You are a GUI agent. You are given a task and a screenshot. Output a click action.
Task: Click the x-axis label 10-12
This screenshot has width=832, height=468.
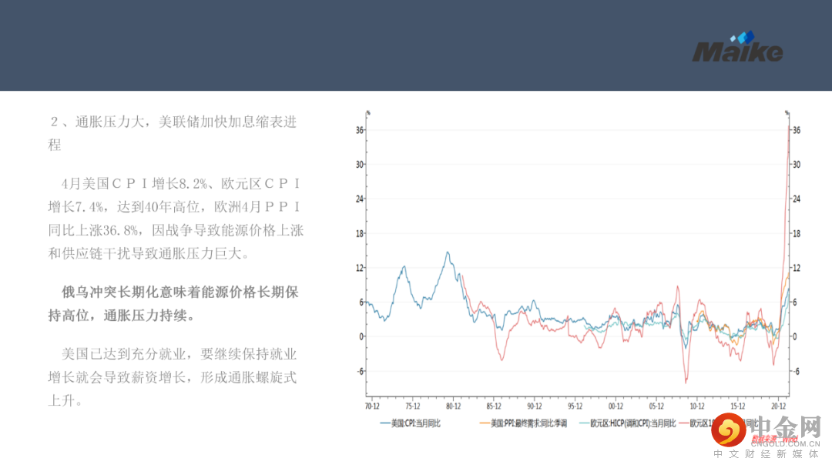tap(697, 406)
